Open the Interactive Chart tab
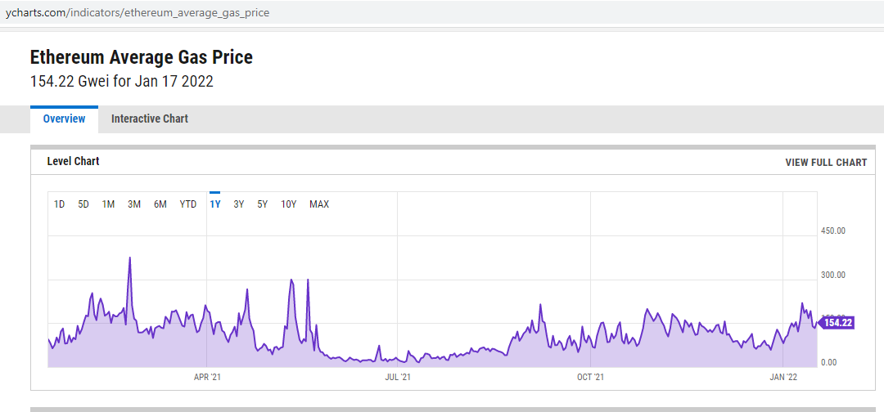The height and width of the screenshot is (412, 884). [150, 119]
